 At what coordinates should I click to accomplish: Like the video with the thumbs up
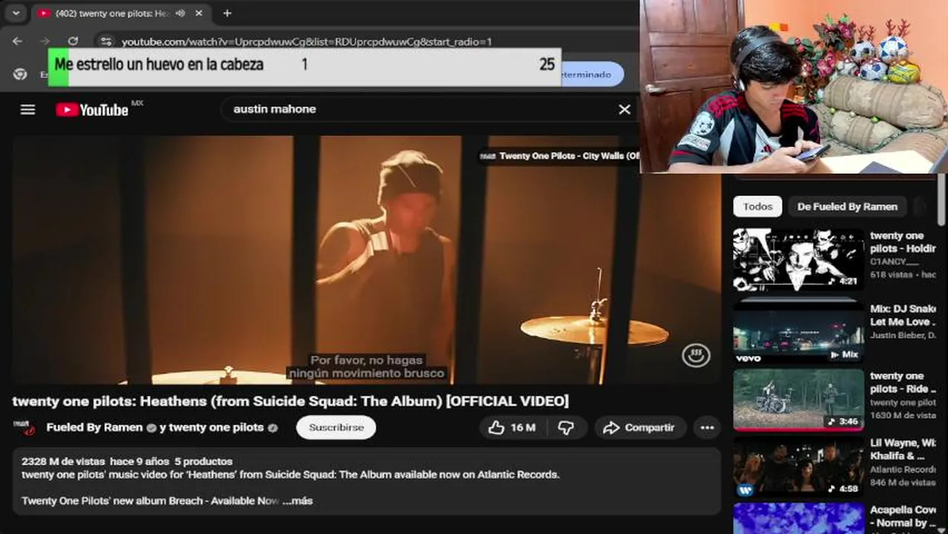pyautogui.click(x=496, y=427)
